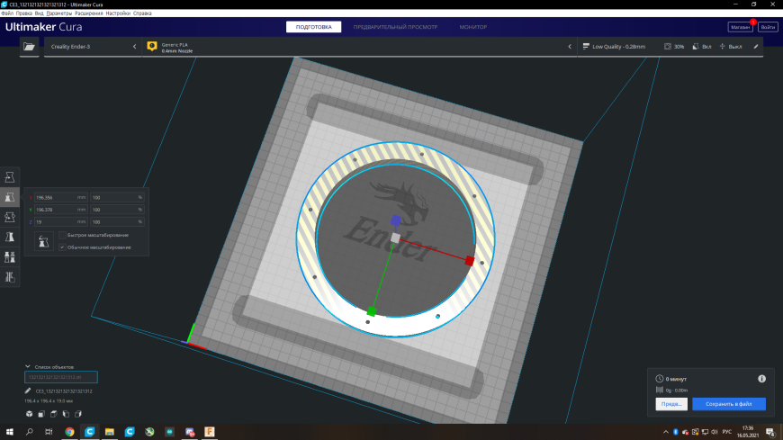The height and width of the screenshot is (440, 783).
Task: Click the Магазин button
Action: [x=740, y=27]
